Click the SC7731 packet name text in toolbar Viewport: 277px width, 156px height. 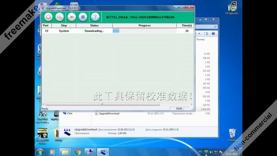pyautogui.click(x=140, y=17)
